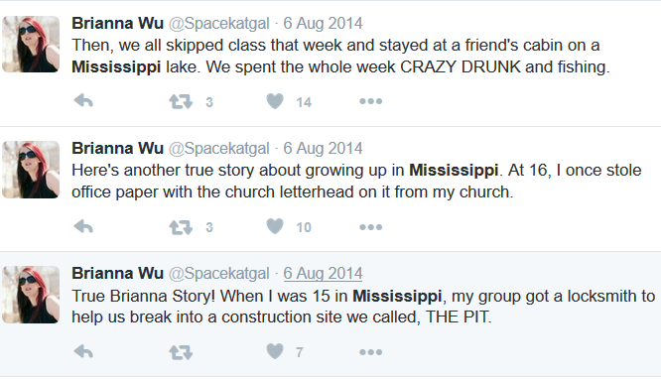Click the avatar on THE PIT tweet
661x379 pixels.
(31, 295)
